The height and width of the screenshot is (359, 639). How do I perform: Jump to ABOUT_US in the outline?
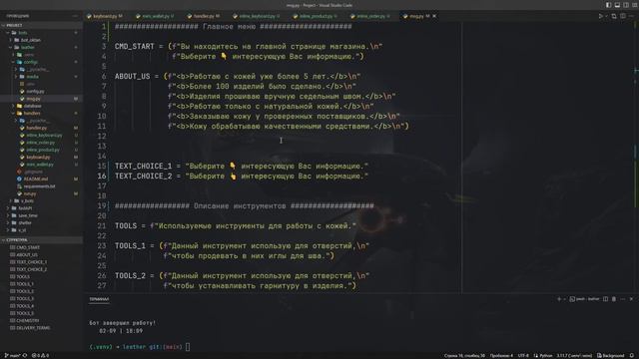coord(41,255)
